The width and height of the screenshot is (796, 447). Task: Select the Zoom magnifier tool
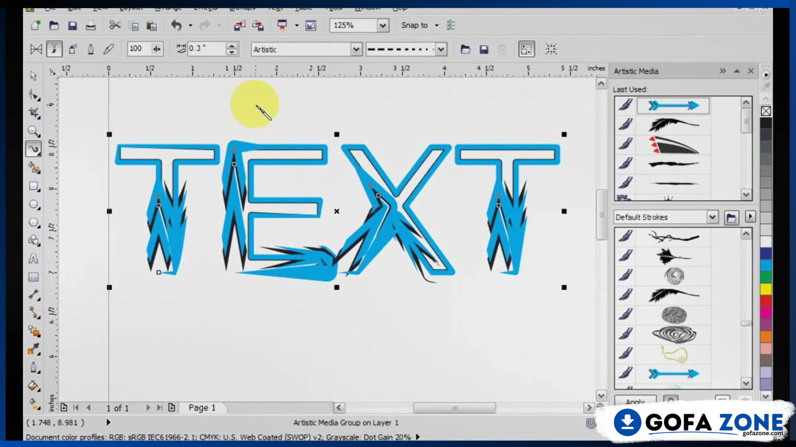tap(34, 131)
